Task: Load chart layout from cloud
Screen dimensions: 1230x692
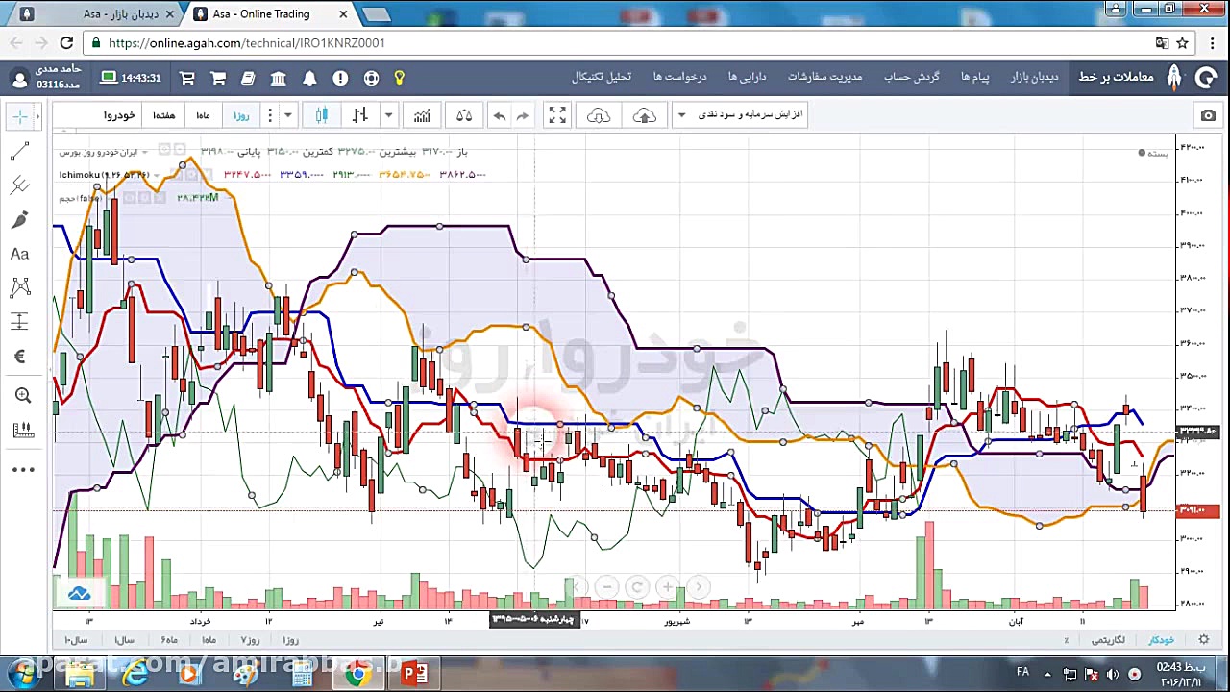Action: pyautogui.click(x=599, y=115)
